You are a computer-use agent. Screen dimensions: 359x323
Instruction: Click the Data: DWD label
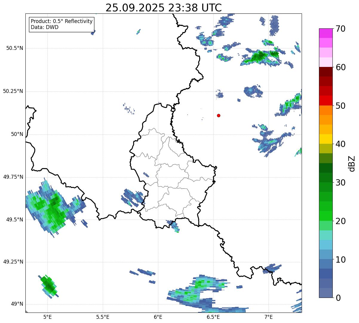[x=45, y=27]
